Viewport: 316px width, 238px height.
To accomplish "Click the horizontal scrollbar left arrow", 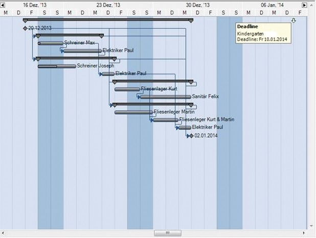I will tap(3, 233).
